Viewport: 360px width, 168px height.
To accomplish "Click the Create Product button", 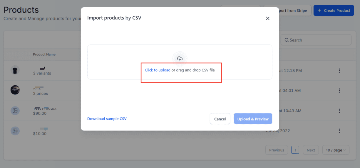I will (x=334, y=11).
